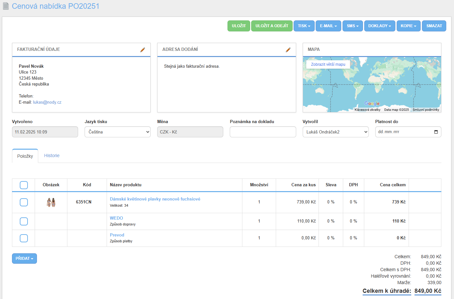Click the Google logo on the map

pyautogui.click(x=372, y=103)
